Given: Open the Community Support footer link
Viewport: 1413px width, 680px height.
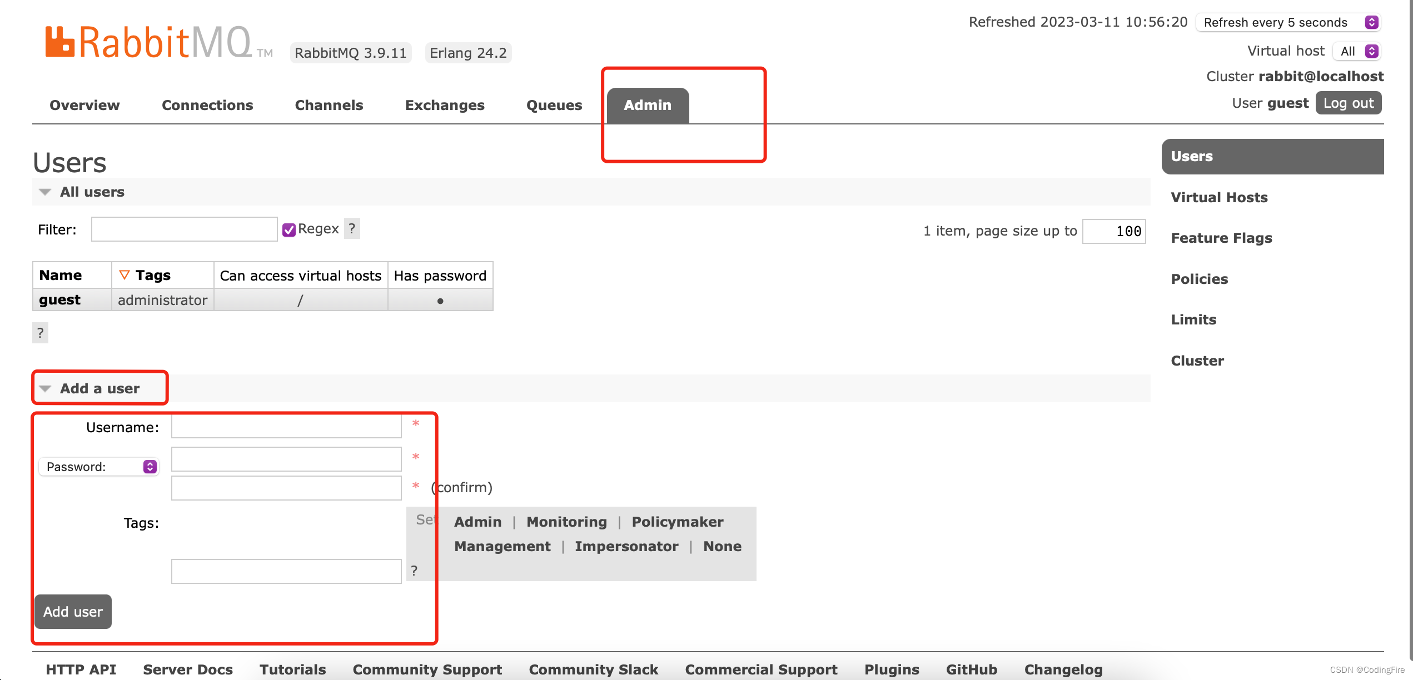Looking at the screenshot, I should [427, 669].
